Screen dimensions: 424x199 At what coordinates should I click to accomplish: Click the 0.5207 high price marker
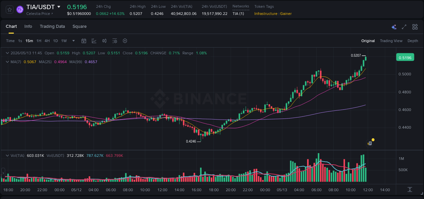(x=356, y=55)
